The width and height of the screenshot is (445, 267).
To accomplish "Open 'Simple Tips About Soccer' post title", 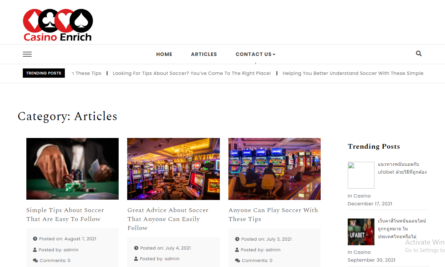I will click(65, 215).
